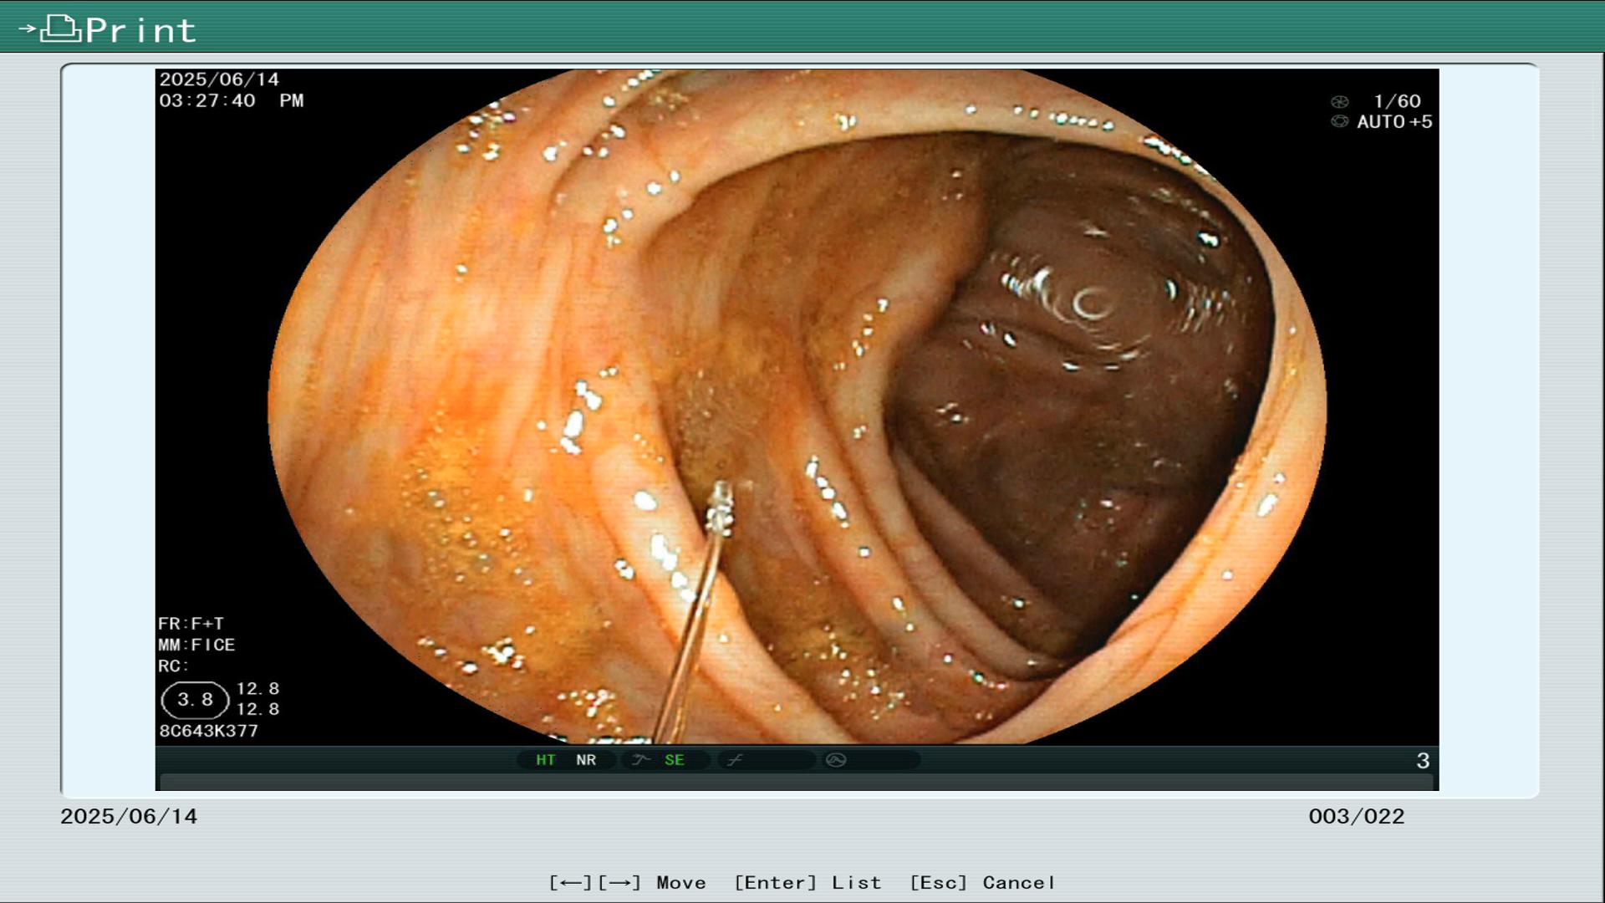Click the SE status indicator
Screen dimensions: 1605x903
point(675,760)
